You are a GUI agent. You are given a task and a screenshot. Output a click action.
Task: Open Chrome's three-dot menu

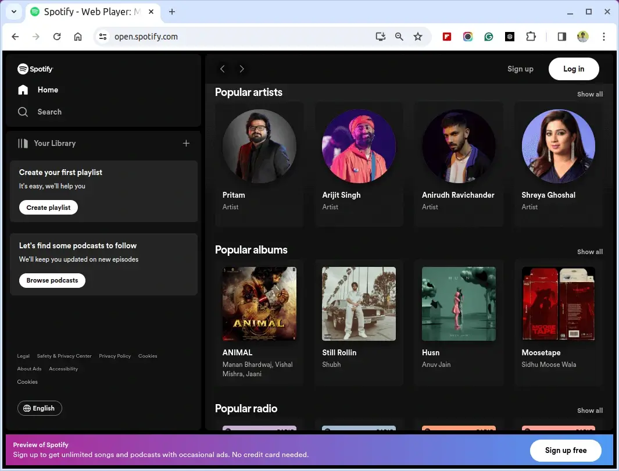[x=604, y=37]
